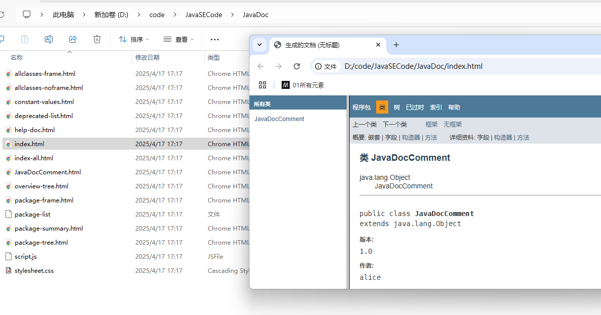Click the 此电脑 breadcrumb
The width and height of the screenshot is (601, 315).
[63, 15]
